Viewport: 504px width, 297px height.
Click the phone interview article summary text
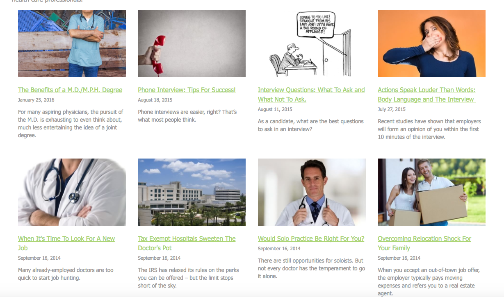(x=187, y=116)
